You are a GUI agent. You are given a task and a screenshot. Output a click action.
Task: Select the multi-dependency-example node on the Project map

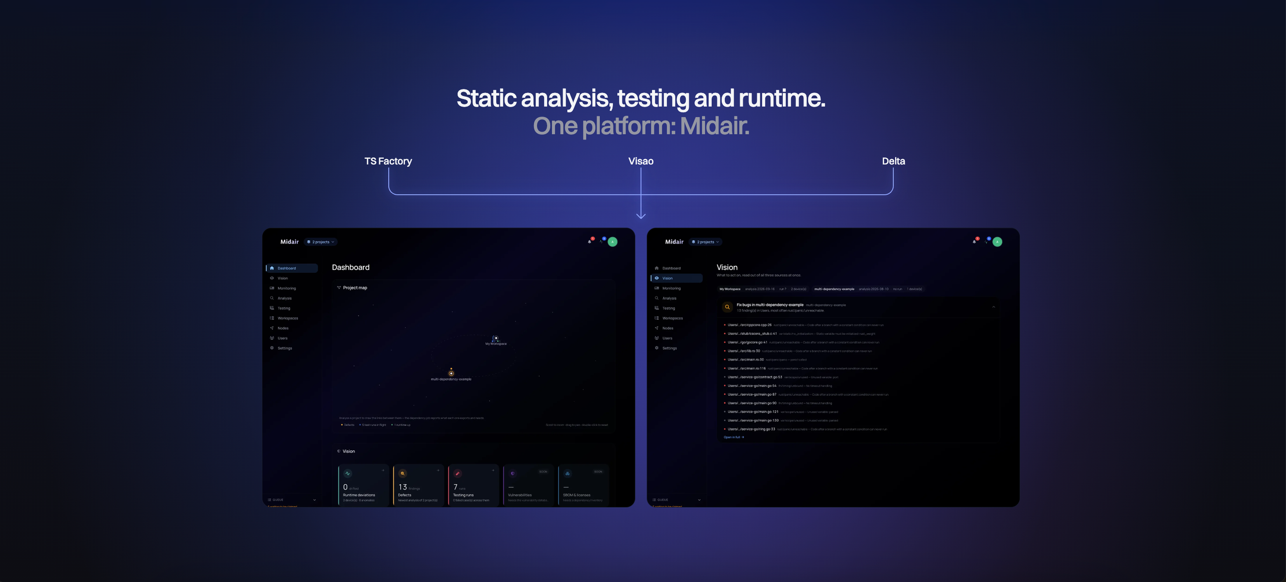tap(451, 373)
